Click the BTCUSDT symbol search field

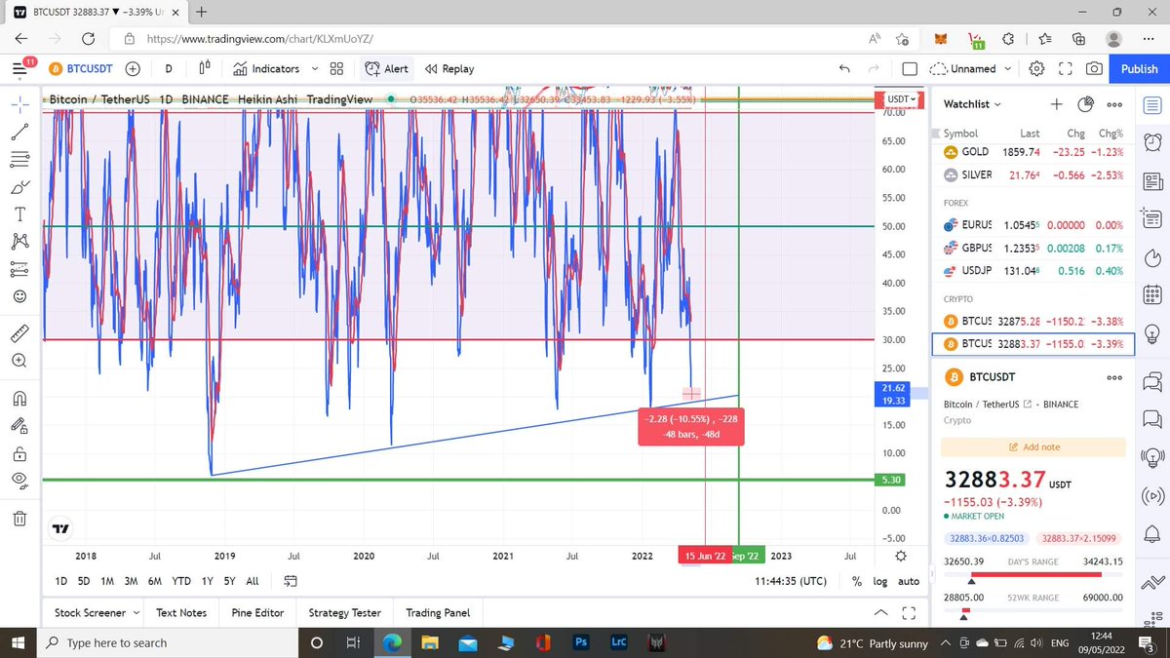click(81, 68)
